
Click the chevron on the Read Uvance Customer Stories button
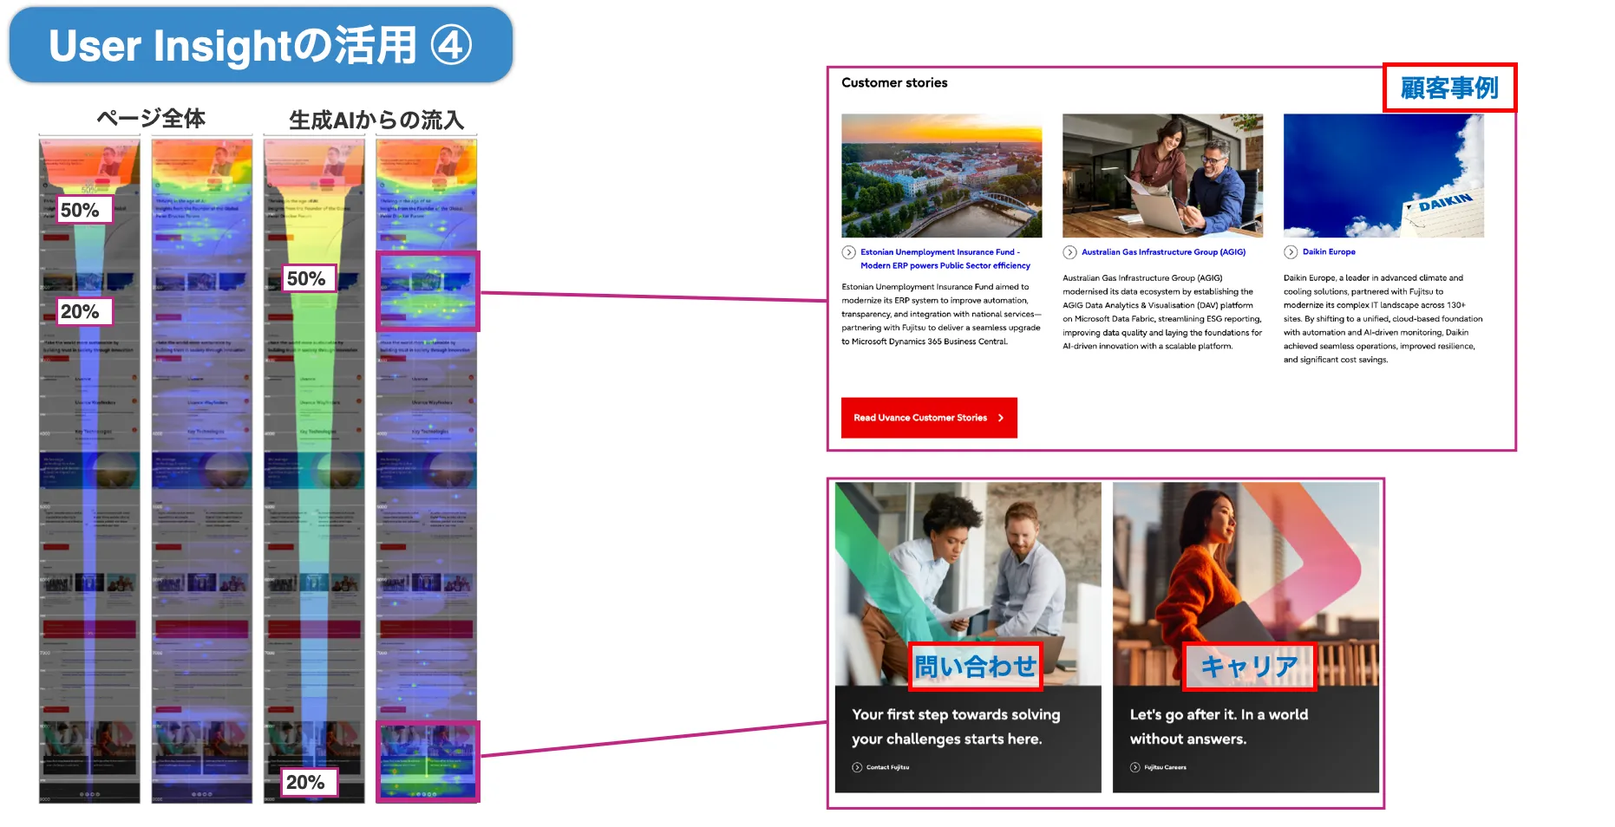(x=1001, y=418)
